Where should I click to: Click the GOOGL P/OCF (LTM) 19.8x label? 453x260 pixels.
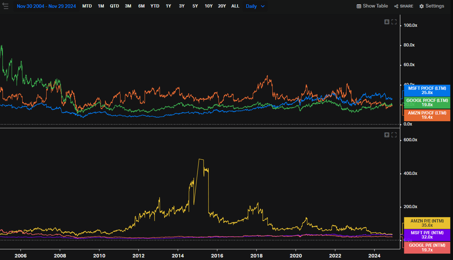pos(427,103)
